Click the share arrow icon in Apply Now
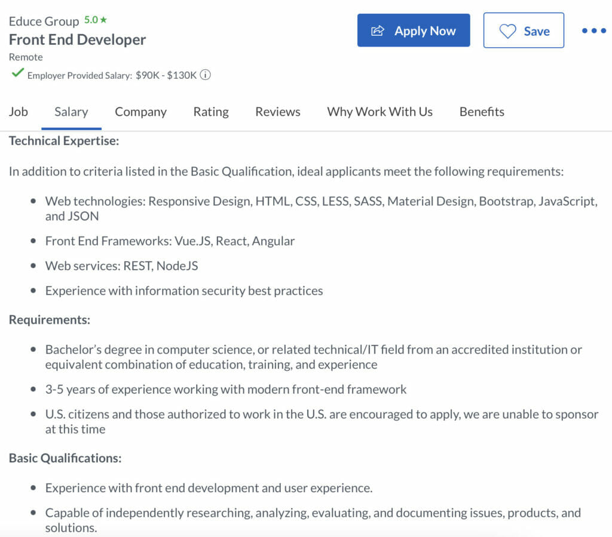 point(378,30)
